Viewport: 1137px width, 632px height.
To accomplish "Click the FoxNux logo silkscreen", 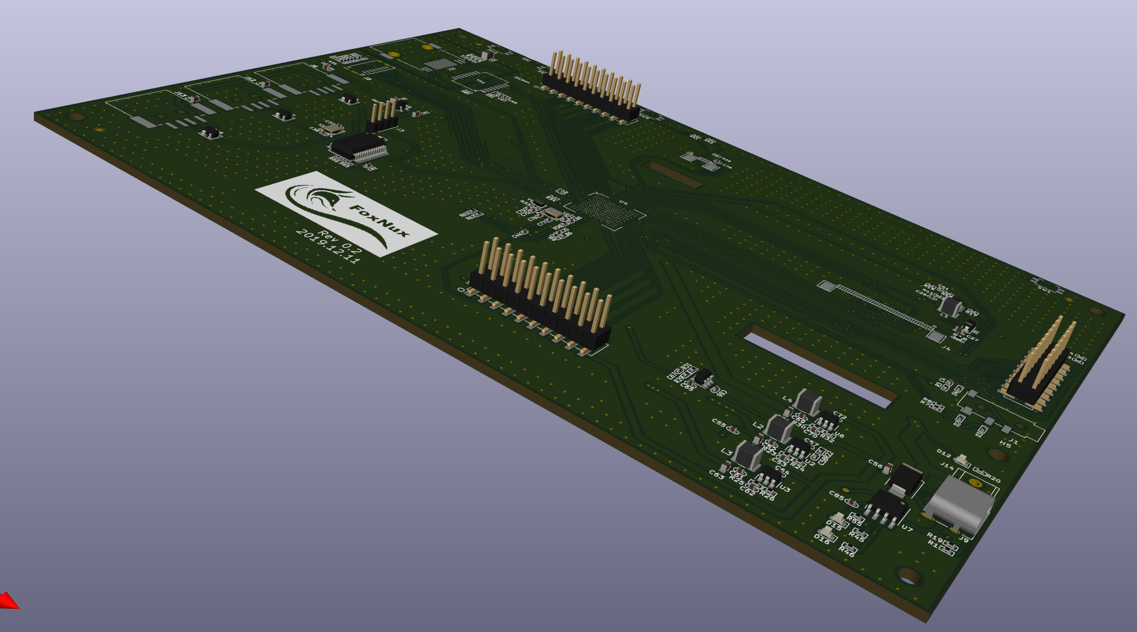I will coord(345,213).
